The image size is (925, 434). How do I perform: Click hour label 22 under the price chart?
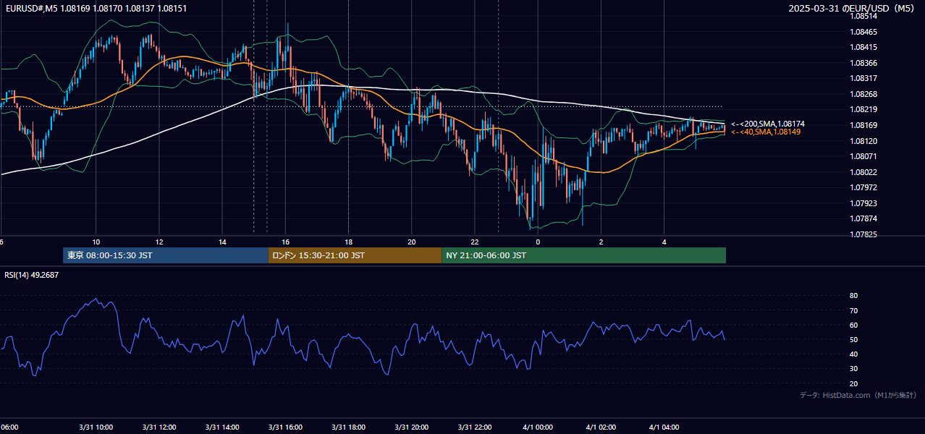[x=475, y=242]
